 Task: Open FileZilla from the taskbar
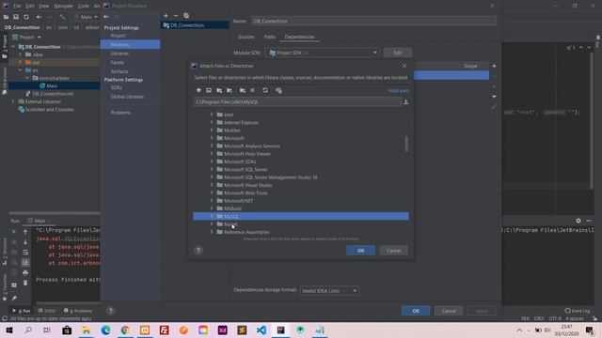click(x=165, y=330)
